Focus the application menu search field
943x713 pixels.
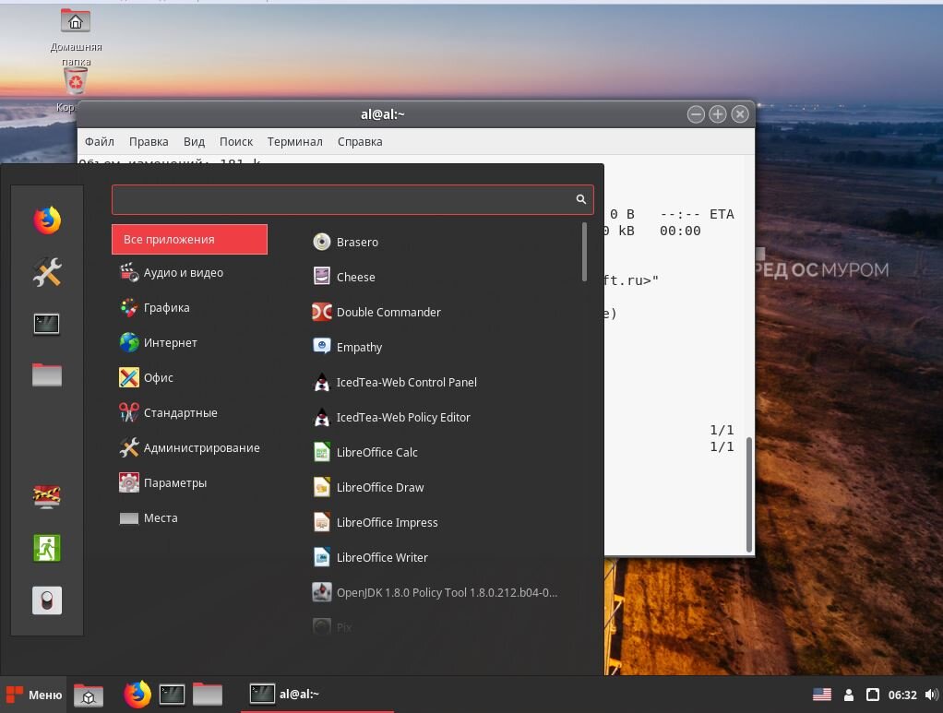[352, 199]
